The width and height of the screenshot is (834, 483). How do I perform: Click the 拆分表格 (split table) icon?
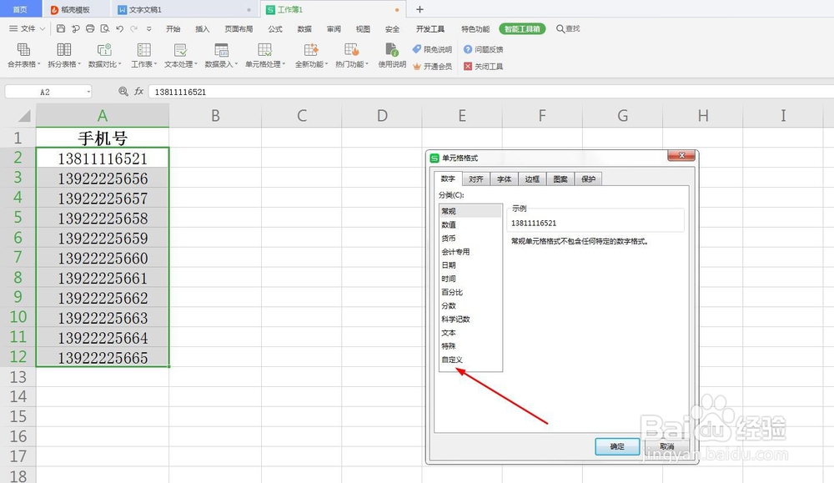pos(64,49)
